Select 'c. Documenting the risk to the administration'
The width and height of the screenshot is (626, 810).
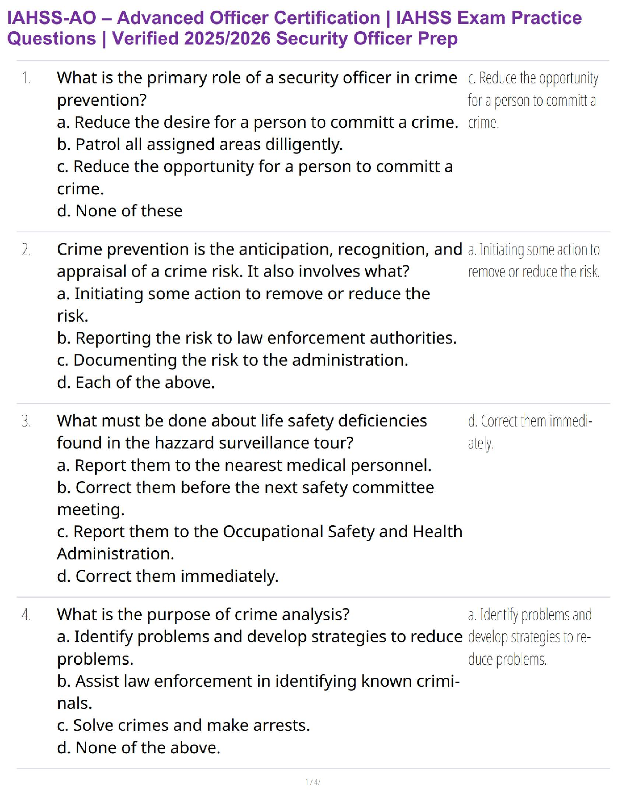coord(233,360)
